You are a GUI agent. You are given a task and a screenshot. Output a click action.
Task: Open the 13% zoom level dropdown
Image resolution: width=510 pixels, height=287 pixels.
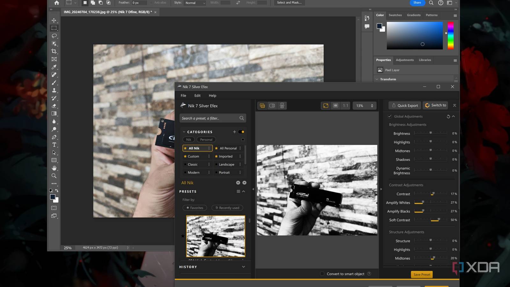tap(365, 106)
